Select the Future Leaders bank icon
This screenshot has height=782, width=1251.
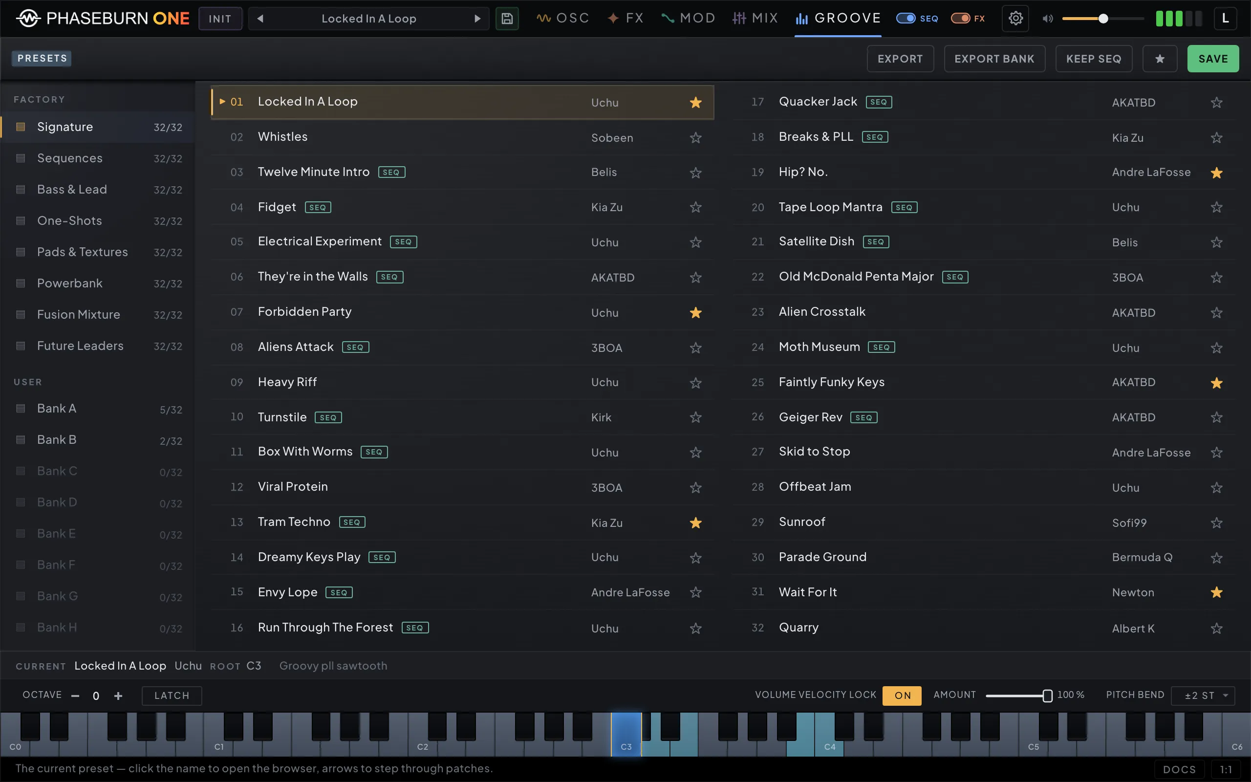[x=21, y=346]
